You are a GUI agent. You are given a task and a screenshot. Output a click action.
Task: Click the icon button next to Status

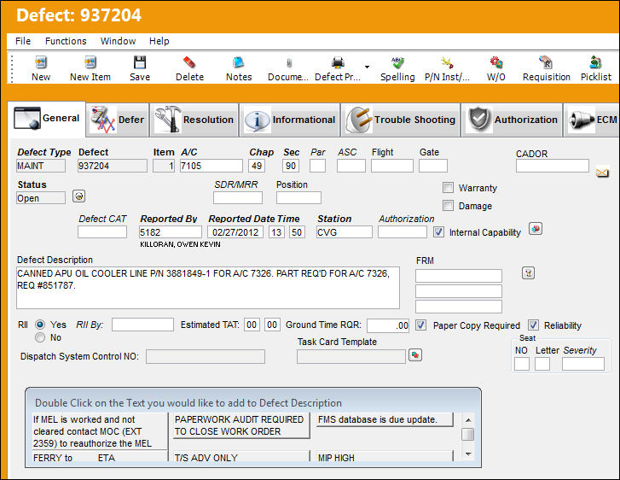tap(78, 196)
